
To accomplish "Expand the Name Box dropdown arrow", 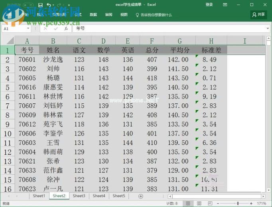I will point(28,28).
